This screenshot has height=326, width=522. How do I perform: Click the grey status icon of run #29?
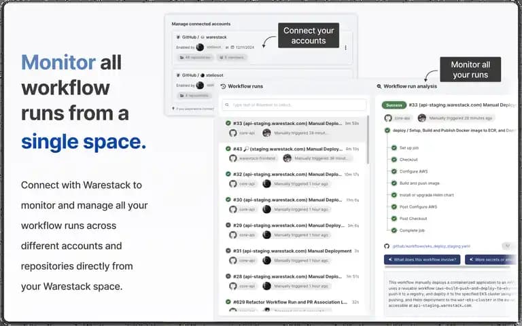coord(228,225)
